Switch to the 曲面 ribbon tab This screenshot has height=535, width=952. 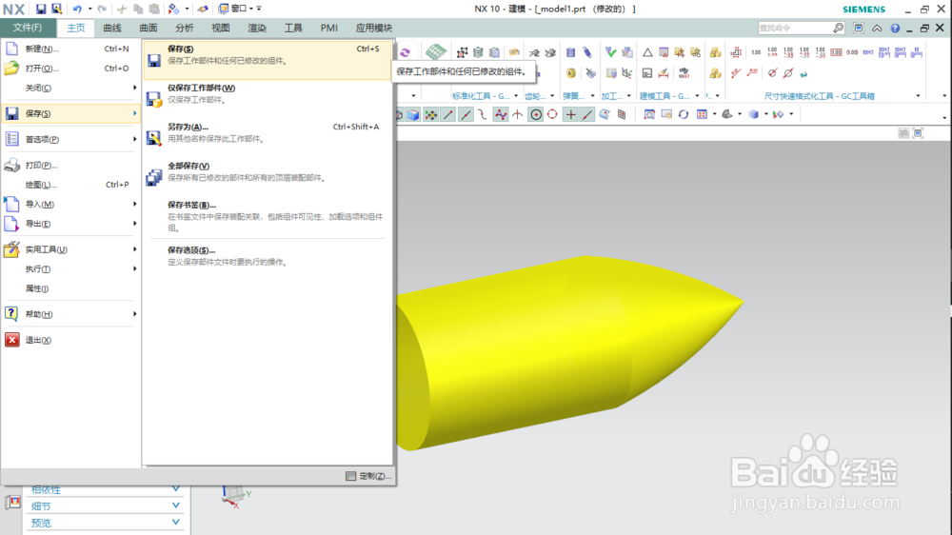(149, 28)
